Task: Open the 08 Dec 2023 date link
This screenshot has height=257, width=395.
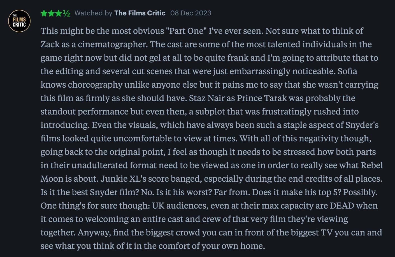Action: pyautogui.click(x=190, y=13)
